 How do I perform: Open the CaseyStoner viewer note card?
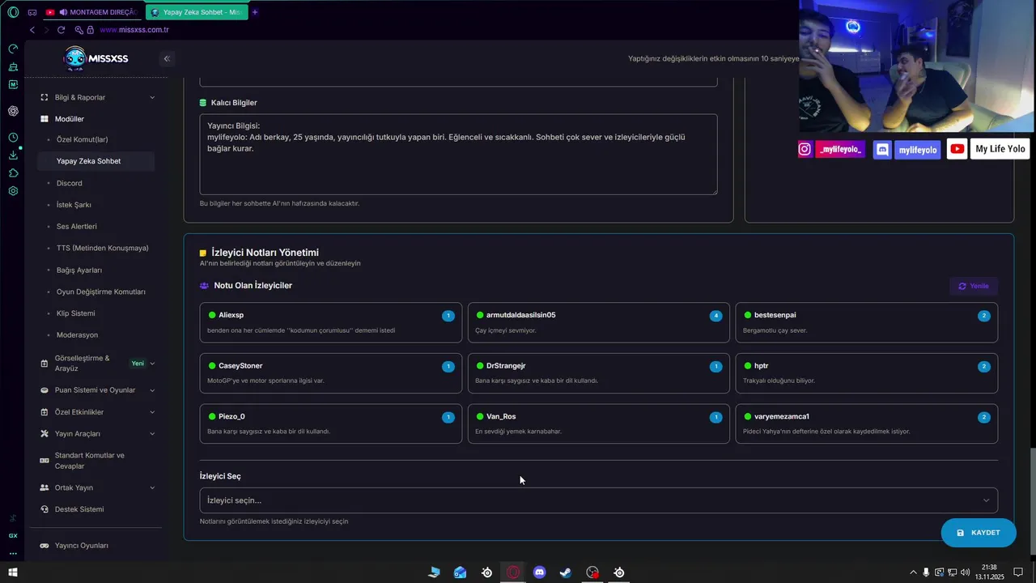pyautogui.click(x=331, y=373)
